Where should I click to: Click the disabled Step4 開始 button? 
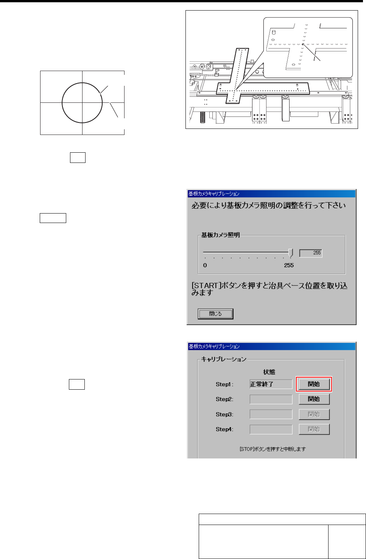(x=314, y=429)
